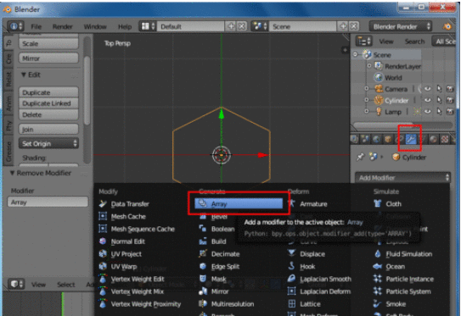Expand the Lamp tree node
The width and height of the screenshot is (461, 316).
[366, 111]
